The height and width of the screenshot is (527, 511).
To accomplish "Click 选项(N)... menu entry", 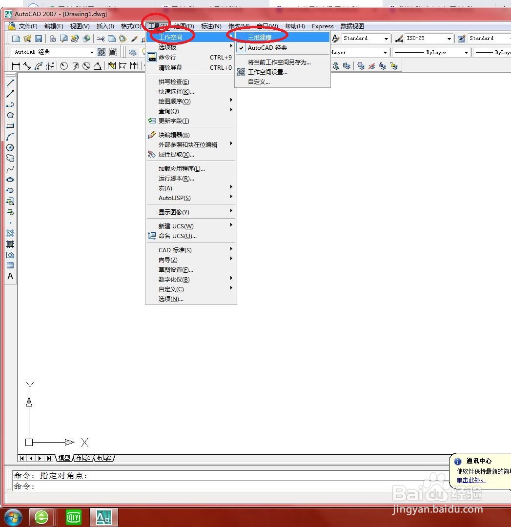I will (x=191, y=299).
